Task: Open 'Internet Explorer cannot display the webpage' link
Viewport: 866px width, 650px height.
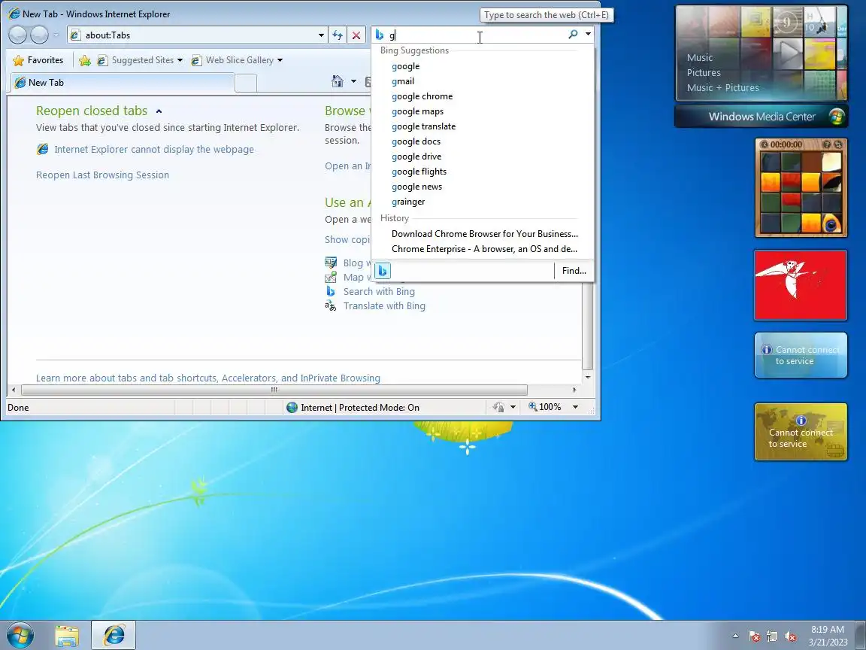Action: pos(153,149)
